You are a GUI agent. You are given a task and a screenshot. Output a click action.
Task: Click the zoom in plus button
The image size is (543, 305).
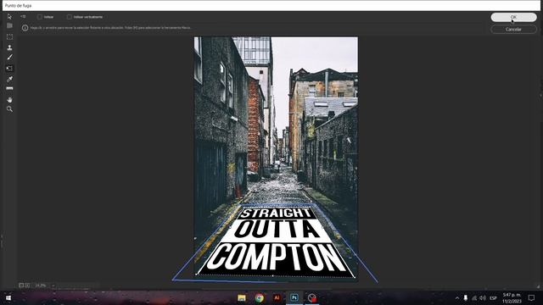(27, 286)
